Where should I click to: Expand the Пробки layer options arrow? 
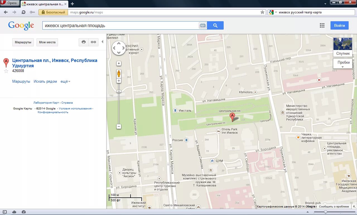coord(343,67)
